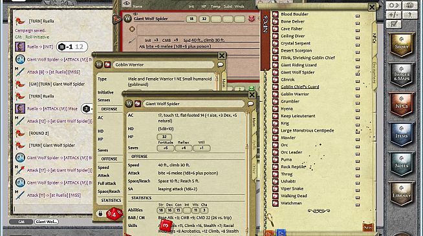Screen dimensions: 423x236
Task: Click the record link icon beside Watchman
Action: point(358,205)
